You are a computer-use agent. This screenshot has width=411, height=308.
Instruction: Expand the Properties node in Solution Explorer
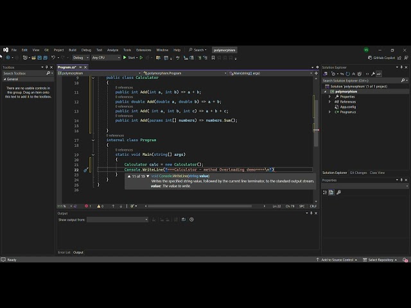329,97
